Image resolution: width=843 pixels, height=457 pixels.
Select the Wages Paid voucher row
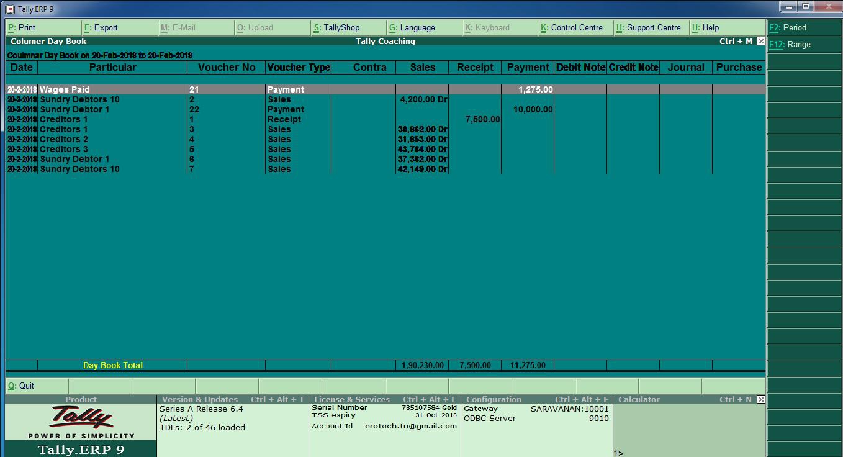(385, 89)
